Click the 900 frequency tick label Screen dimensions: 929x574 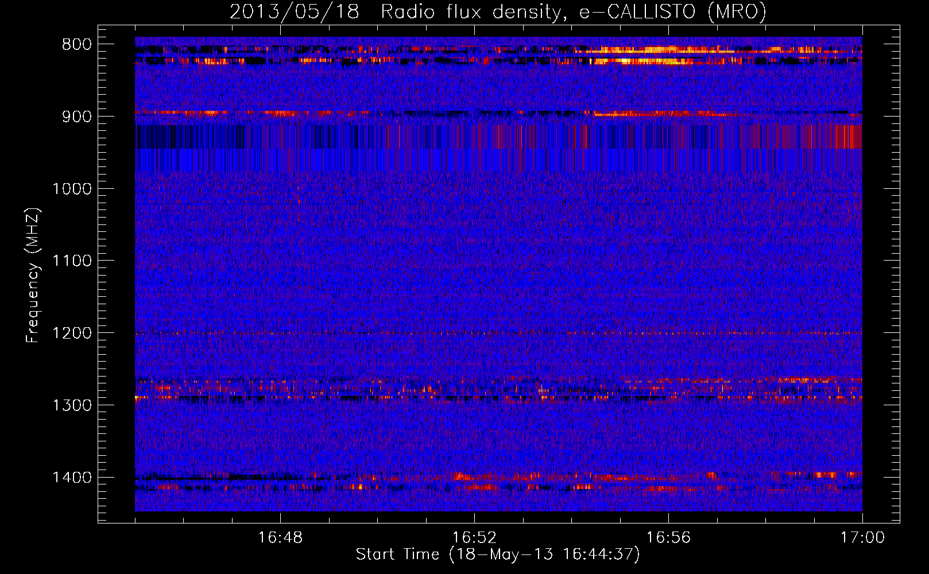click(x=77, y=117)
